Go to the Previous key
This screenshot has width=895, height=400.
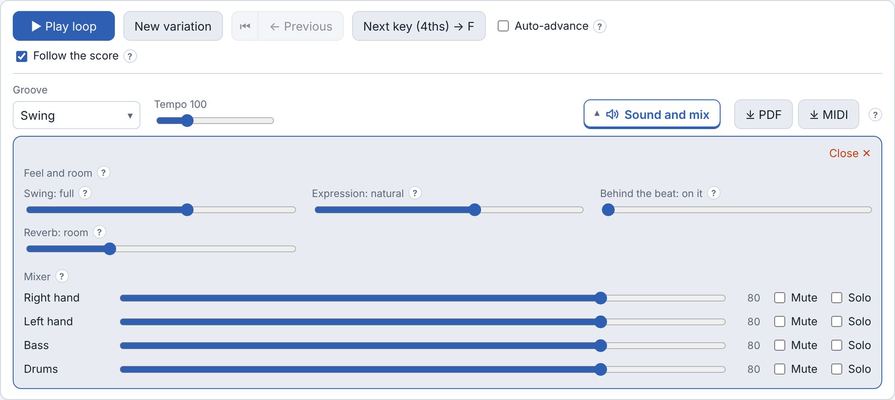[301, 26]
